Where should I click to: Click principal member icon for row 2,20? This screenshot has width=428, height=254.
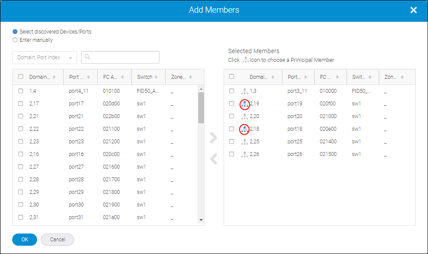(x=245, y=117)
